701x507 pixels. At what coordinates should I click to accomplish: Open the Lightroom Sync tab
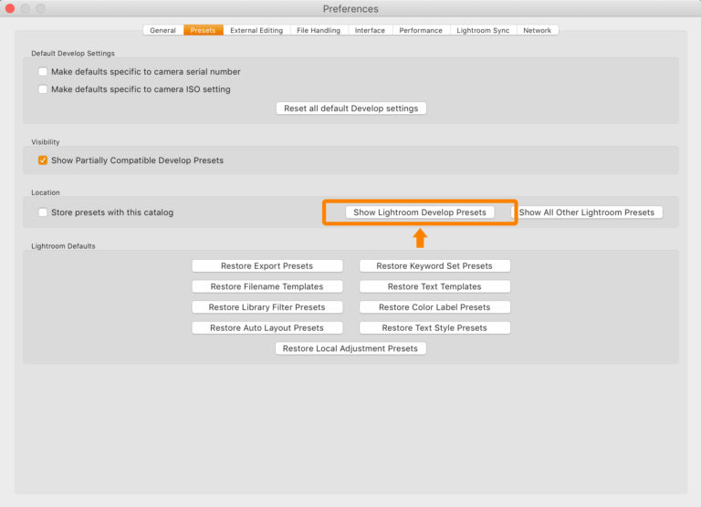pyautogui.click(x=483, y=30)
